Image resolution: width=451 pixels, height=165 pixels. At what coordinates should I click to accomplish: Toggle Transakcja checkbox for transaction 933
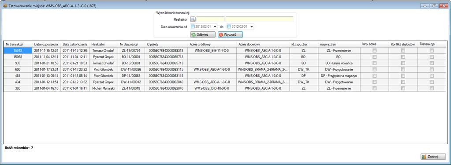pos(432,63)
